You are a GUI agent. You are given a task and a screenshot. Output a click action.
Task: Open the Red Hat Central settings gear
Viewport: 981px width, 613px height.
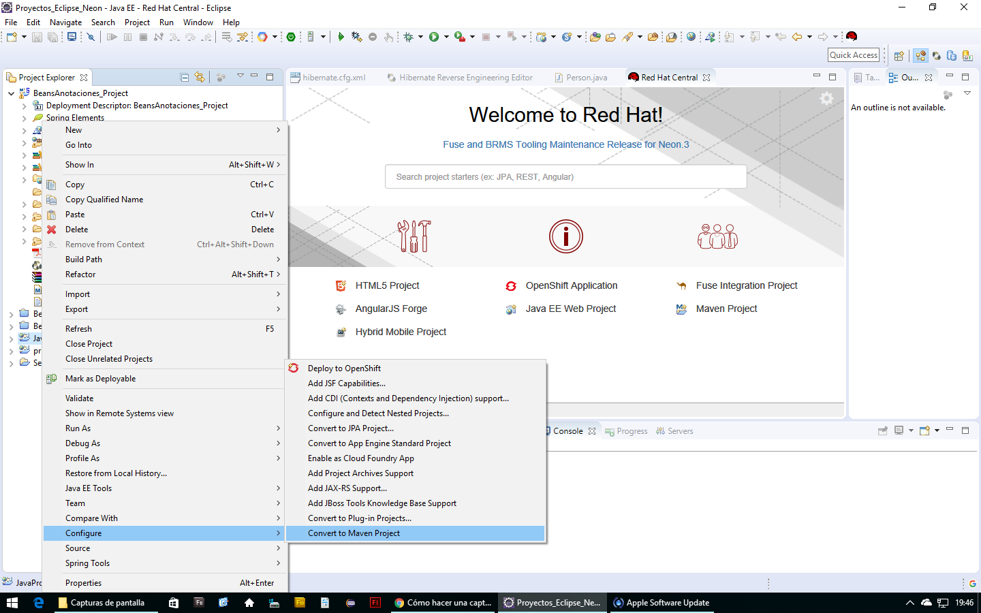(x=826, y=99)
